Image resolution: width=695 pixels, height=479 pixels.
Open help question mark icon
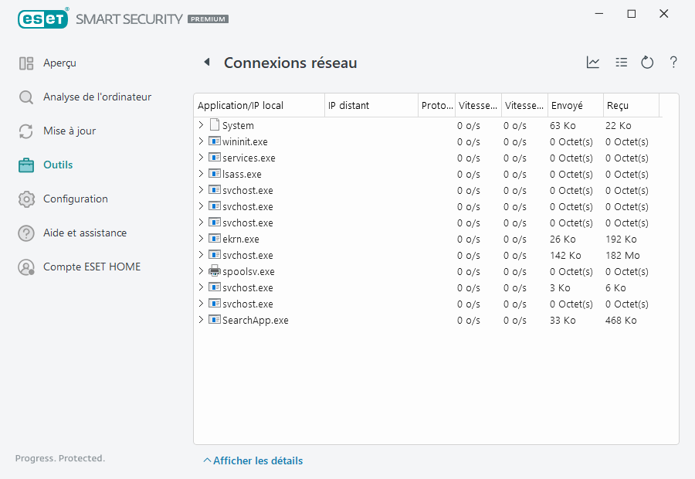pos(673,63)
